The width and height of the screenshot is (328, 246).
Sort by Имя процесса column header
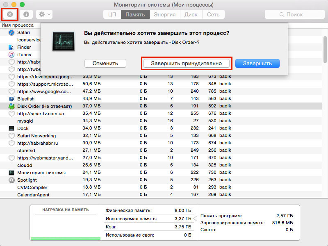(x=18, y=25)
